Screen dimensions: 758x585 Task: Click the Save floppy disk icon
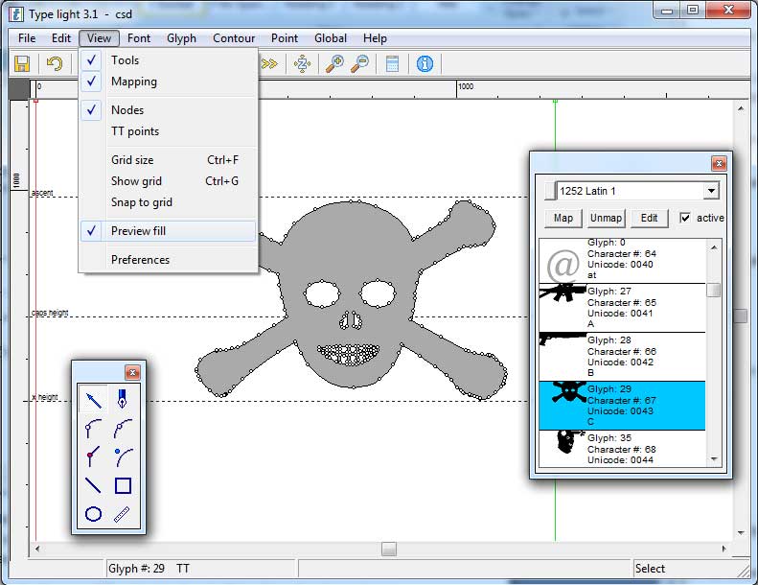pyautogui.click(x=22, y=64)
